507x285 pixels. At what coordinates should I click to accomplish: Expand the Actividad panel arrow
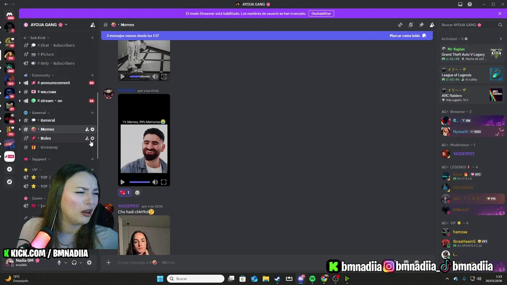click(501, 39)
